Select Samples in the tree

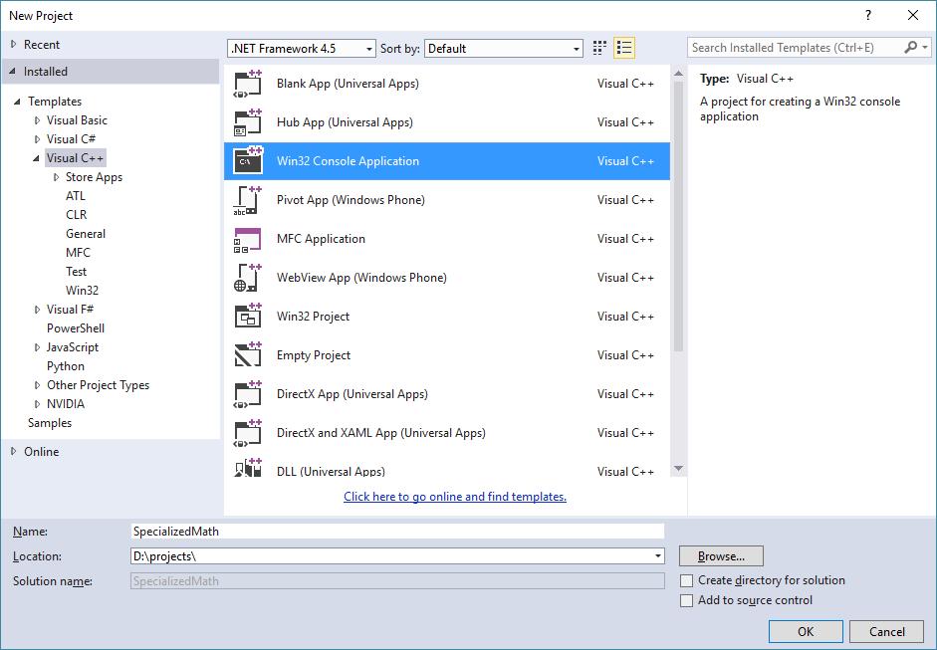pos(50,423)
